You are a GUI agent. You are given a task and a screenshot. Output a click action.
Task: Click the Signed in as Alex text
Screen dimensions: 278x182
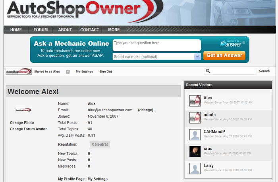47,72
